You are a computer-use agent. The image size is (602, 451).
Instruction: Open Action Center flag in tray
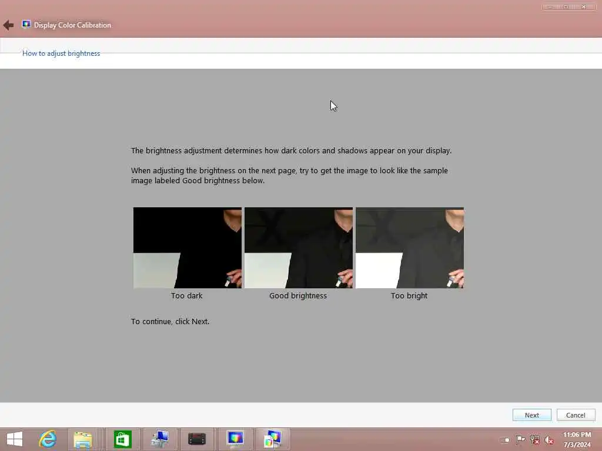coord(520,439)
